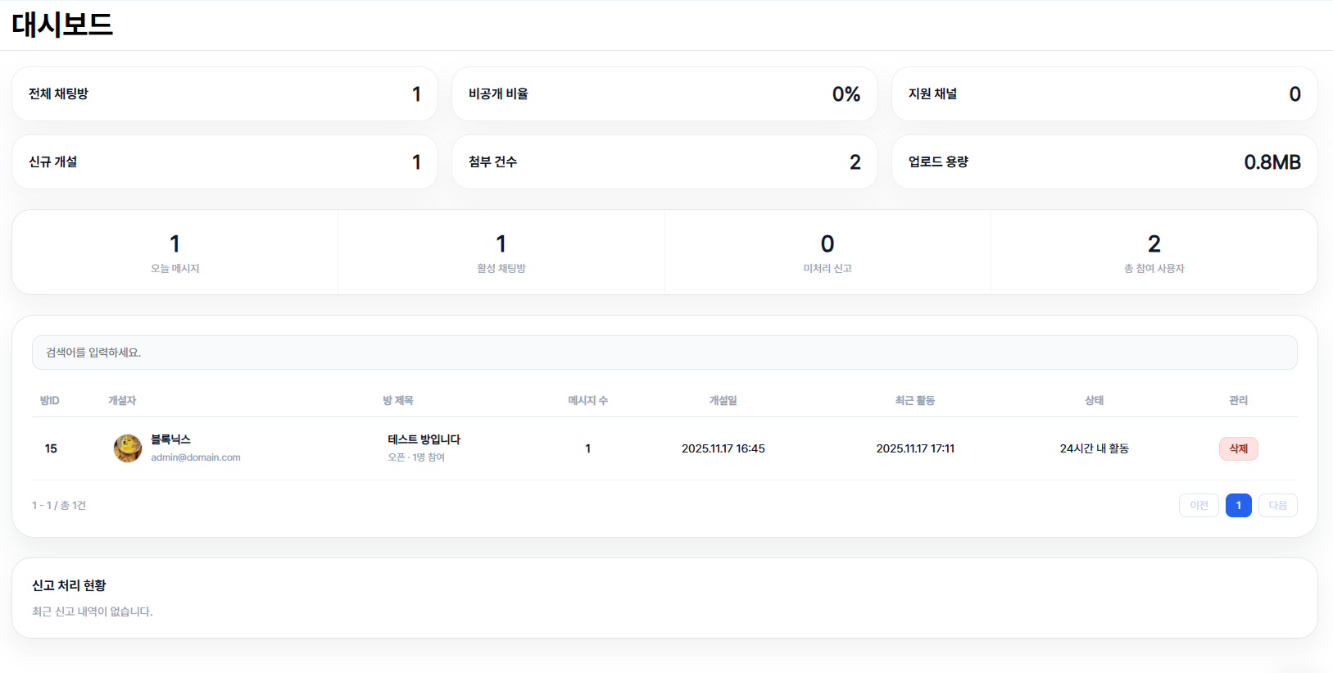
Task: Open the 테스트 방입니다 room title
Action: (424, 439)
